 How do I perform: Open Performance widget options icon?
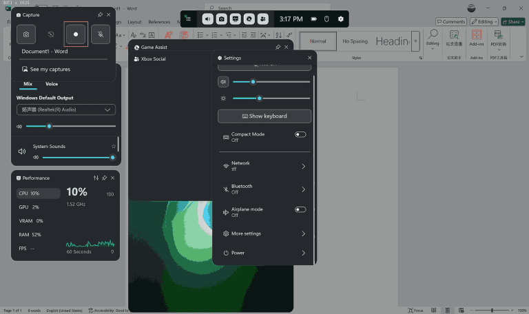point(96,178)
